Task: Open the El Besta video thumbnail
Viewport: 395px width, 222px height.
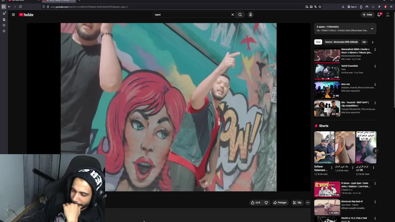Action: (x=327, y=189)
